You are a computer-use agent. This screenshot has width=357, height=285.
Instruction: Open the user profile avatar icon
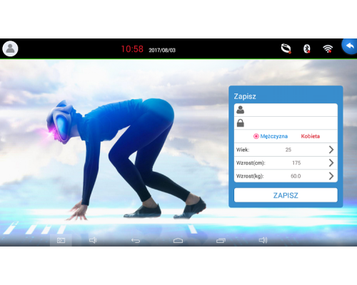(10, 48)
